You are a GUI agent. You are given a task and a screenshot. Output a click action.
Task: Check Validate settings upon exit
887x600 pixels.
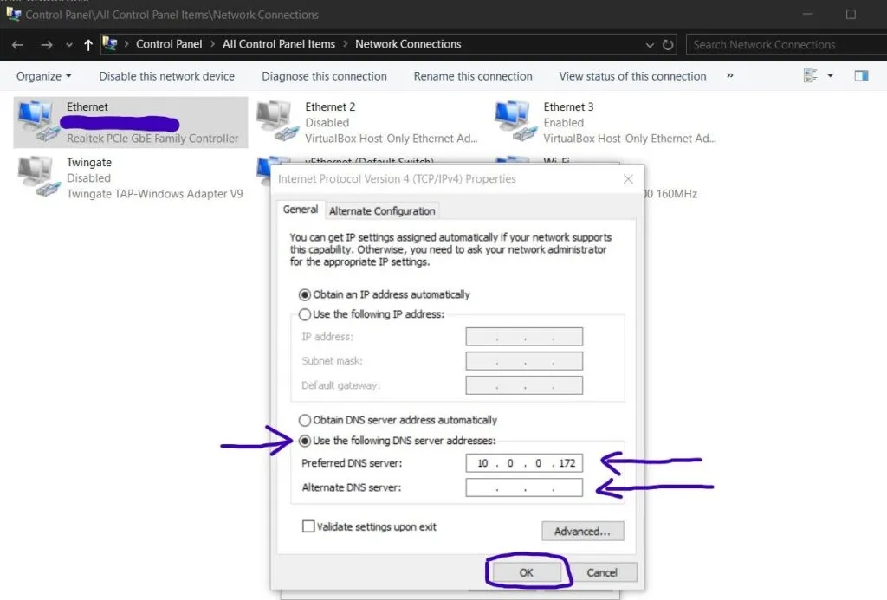[x=308, y=526]
